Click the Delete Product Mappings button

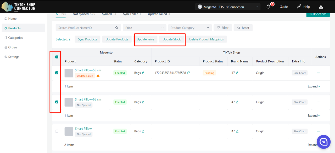pos(206,39)
